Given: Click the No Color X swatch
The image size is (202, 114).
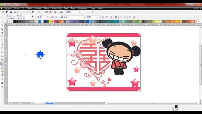Looking at the screenshot, I should 12,22.
